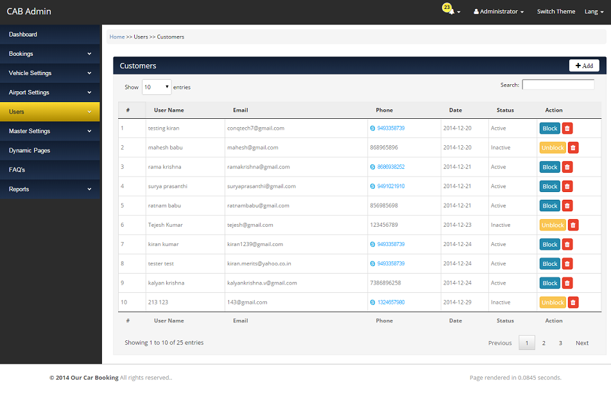Click Skype icon next to 8686938252
The height and width of the screenshot is (395, 611).
pos(372,167)
